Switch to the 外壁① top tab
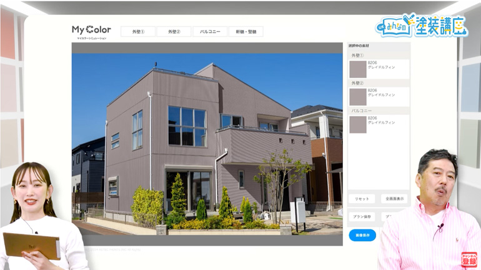This screenshot has width=481, height=270. tap(137, 31)
